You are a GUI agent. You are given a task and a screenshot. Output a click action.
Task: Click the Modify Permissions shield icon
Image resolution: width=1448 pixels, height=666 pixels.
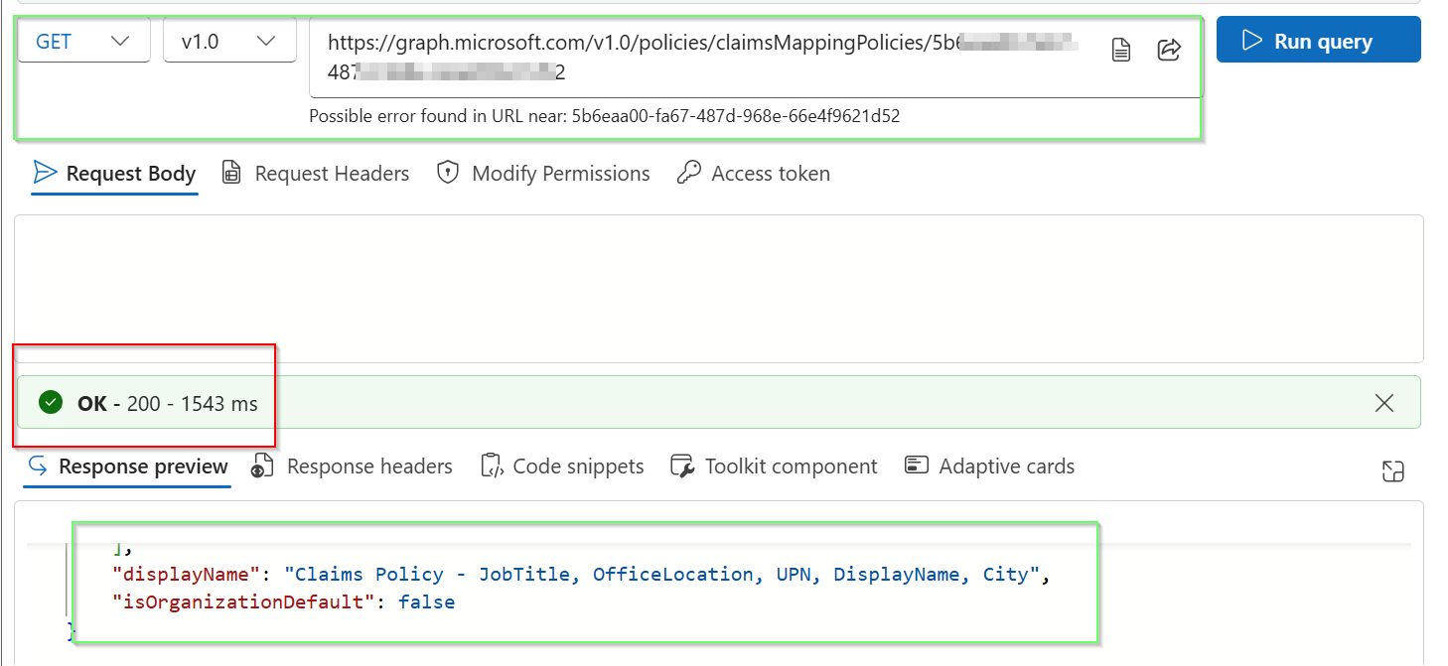click(448, 173)
